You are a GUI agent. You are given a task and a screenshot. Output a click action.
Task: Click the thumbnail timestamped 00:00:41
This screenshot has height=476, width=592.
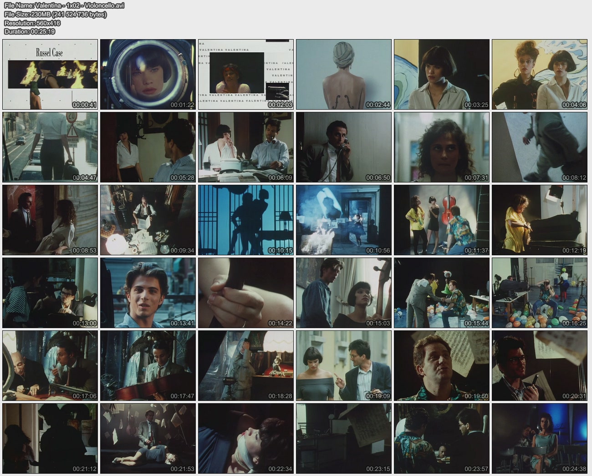(50, 74)
